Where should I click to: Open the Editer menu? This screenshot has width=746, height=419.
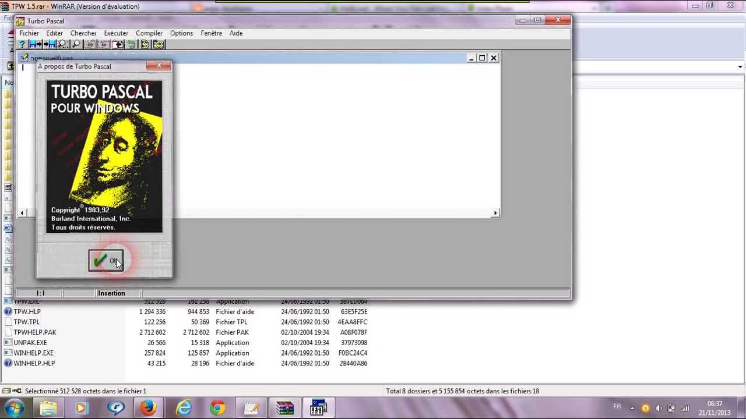point(54,33)
